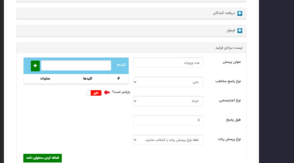Focus the طول پاسخ input showing 0
The image size is (294, 163).
click(168, 120)
